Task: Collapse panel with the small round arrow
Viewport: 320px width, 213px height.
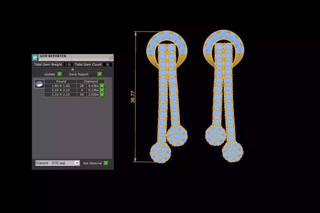Action: (x=73, y=70)
